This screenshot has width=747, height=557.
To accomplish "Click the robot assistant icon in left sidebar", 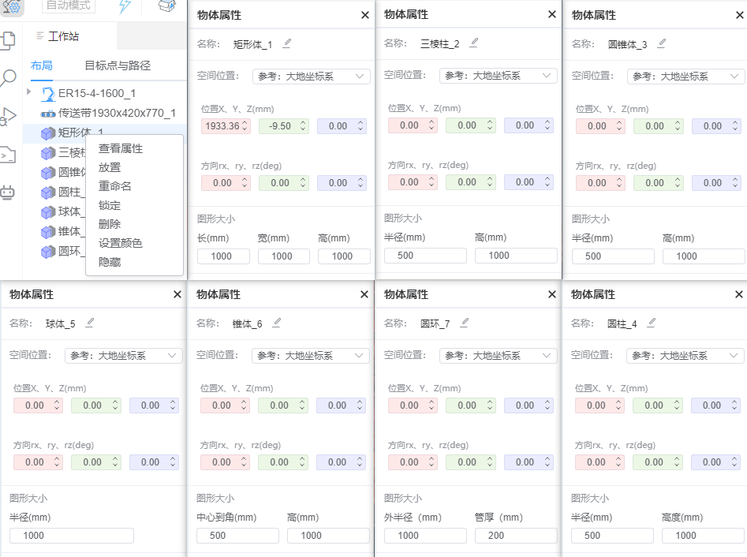I will (7, 192).
